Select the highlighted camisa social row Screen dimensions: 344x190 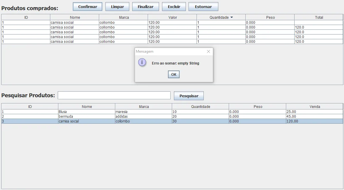[x=86, y=121]
